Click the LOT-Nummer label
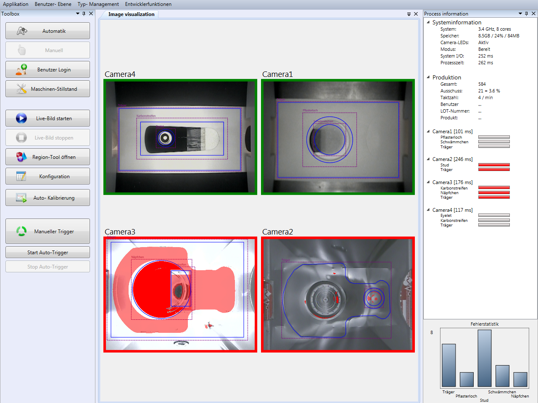Image resolution: width=538 pixels, height=403 pixels. click(x=455, y=111)
